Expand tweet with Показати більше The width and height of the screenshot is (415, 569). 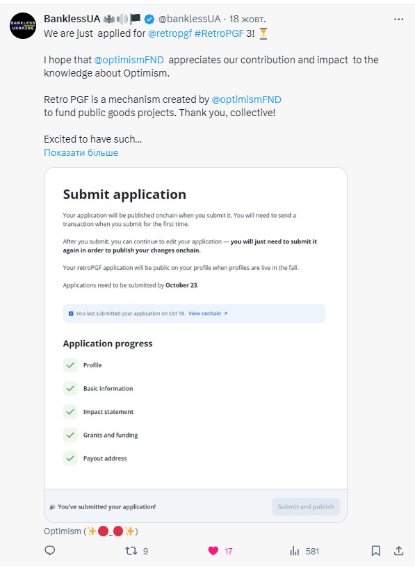point(81,152)
